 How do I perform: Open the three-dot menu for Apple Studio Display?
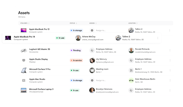[170, 60]
